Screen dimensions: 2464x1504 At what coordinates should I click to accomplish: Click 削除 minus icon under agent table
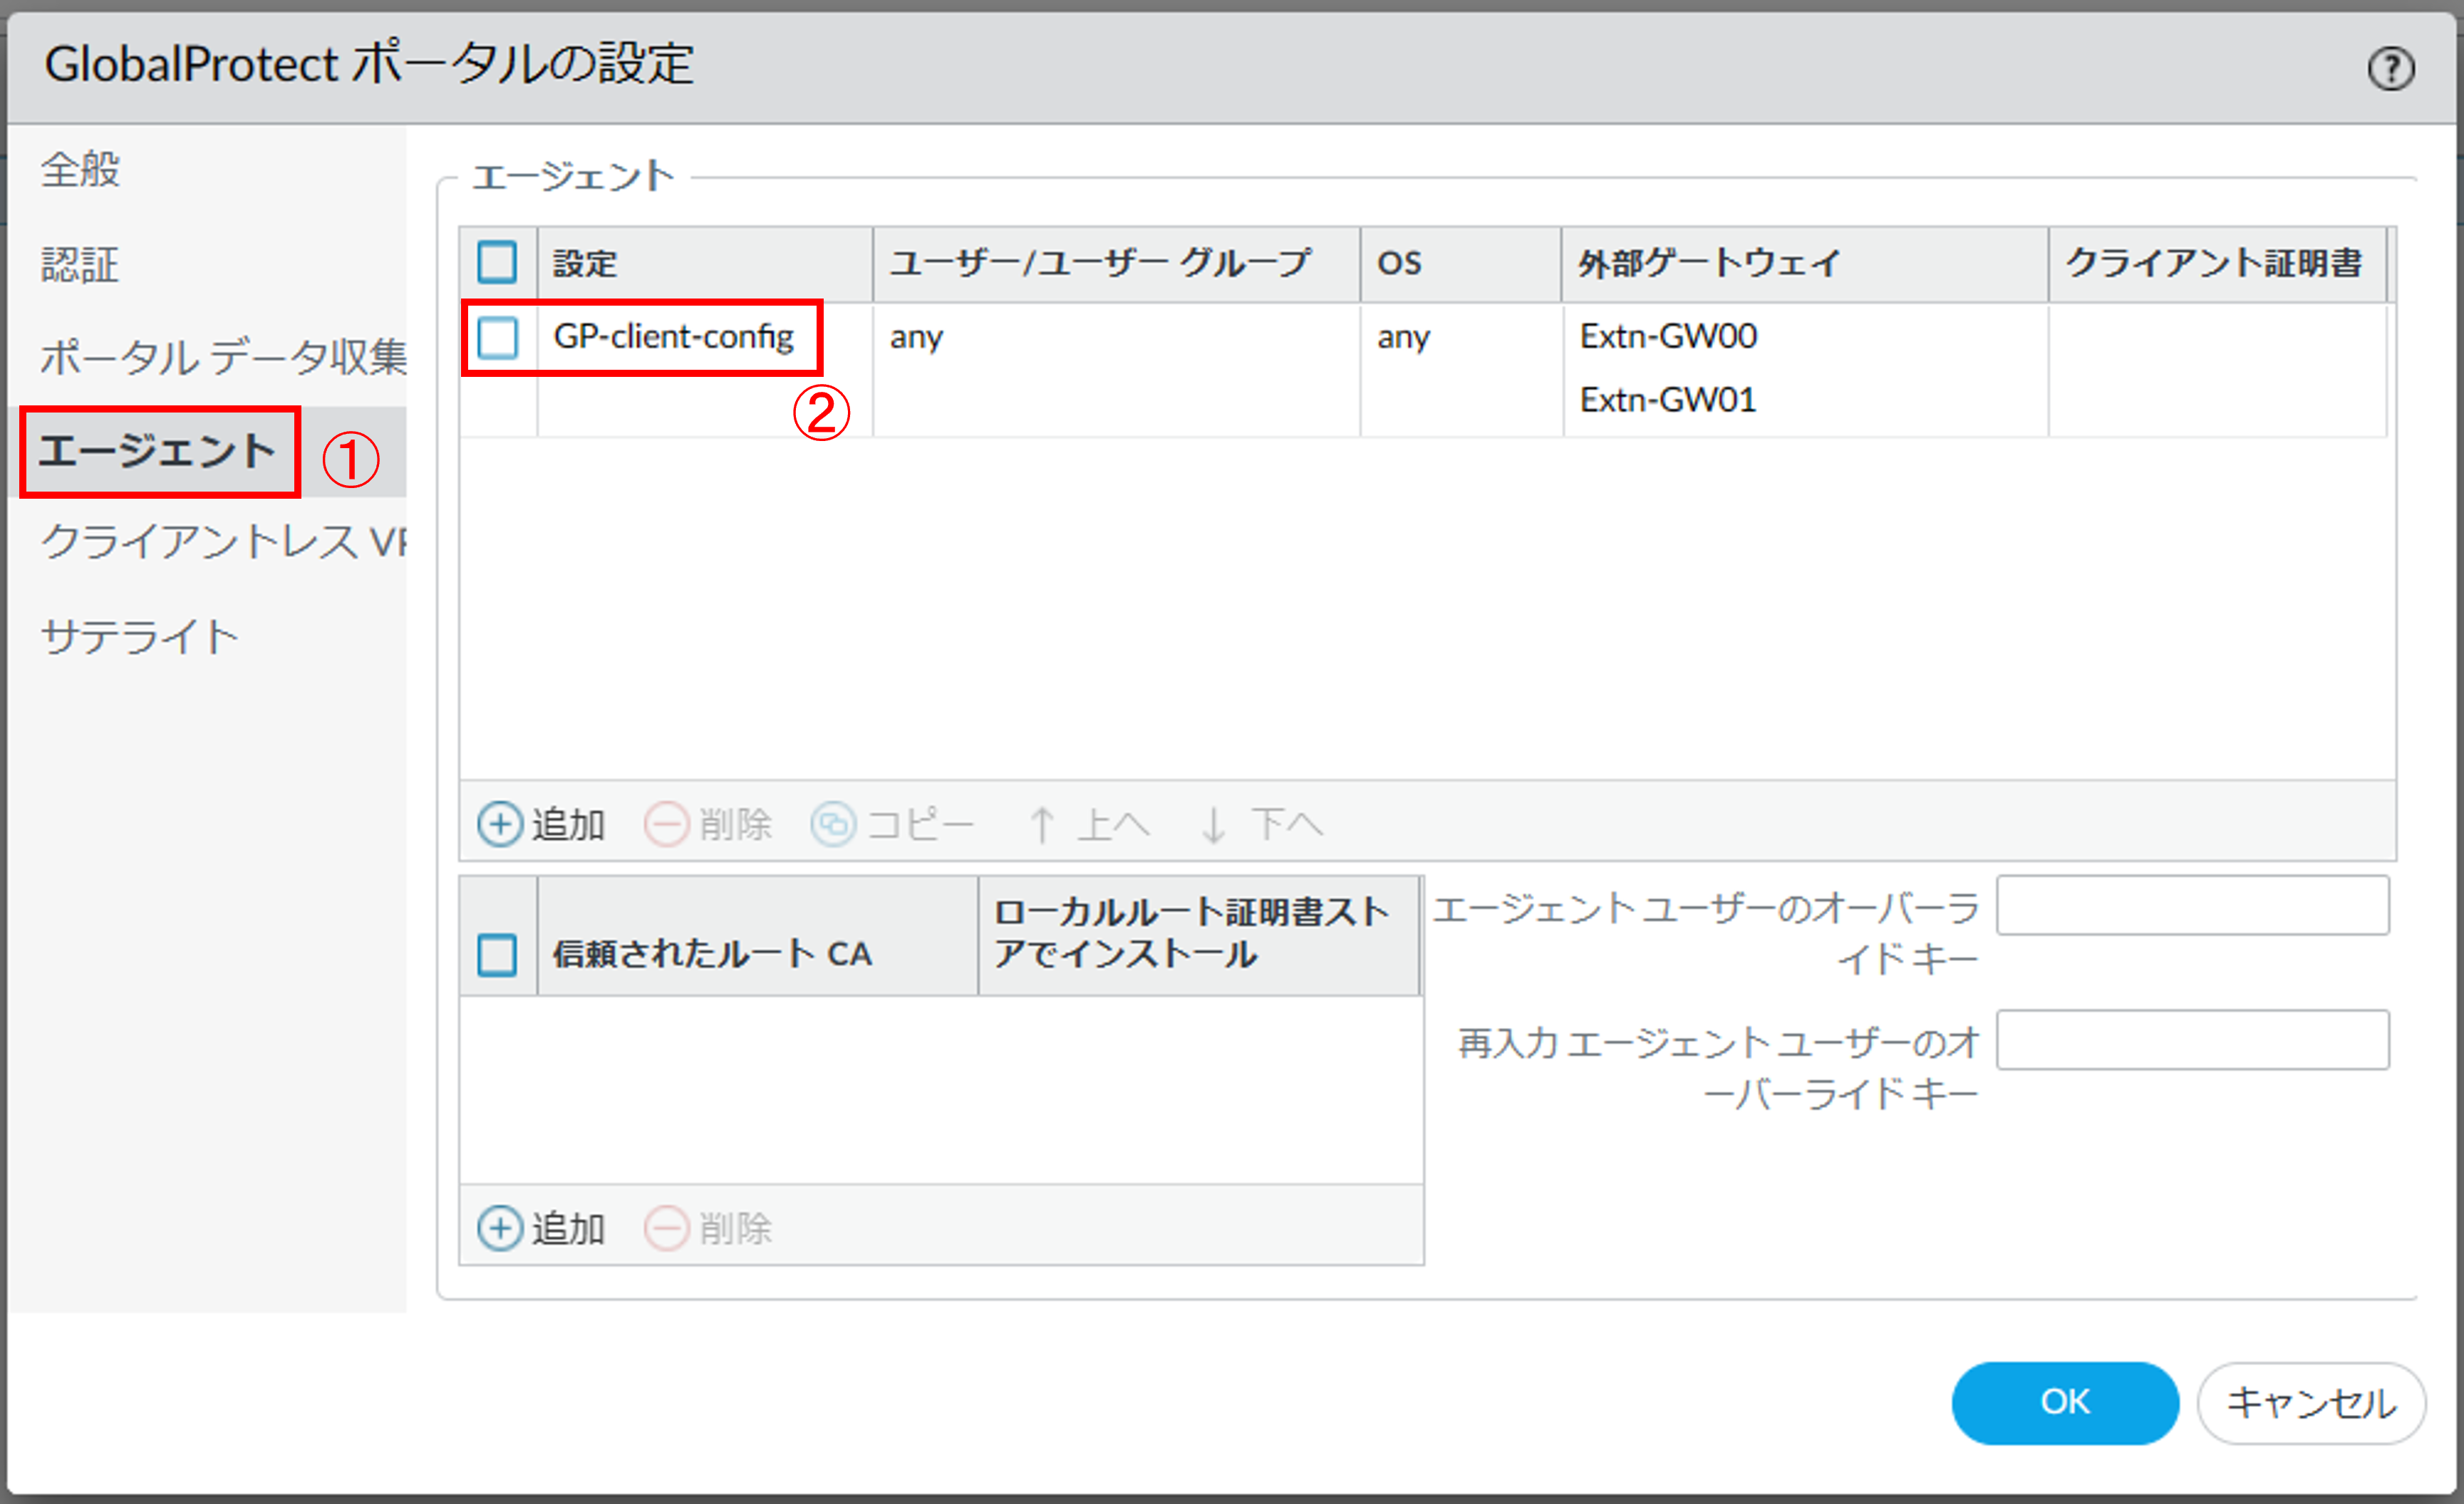[666, 825]
